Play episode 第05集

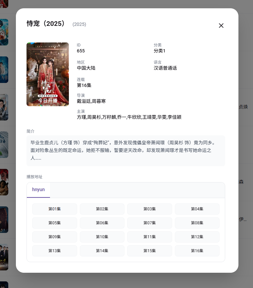pos(55,223)
